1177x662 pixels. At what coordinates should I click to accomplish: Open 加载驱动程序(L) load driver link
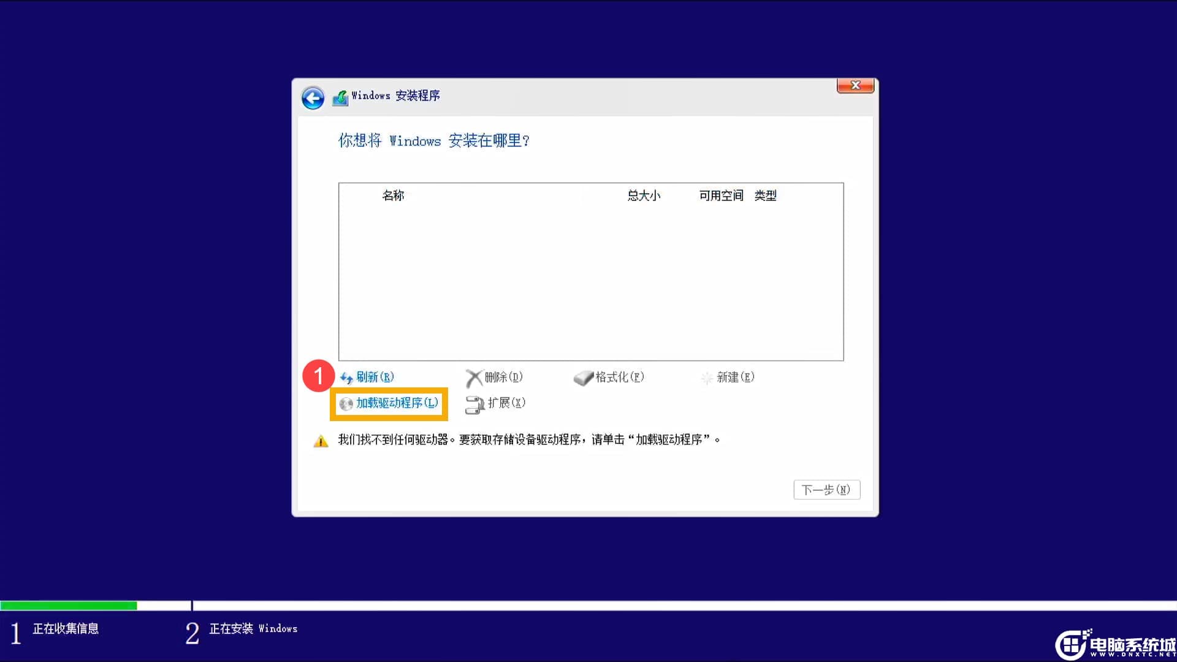click(x=397, y=403)
